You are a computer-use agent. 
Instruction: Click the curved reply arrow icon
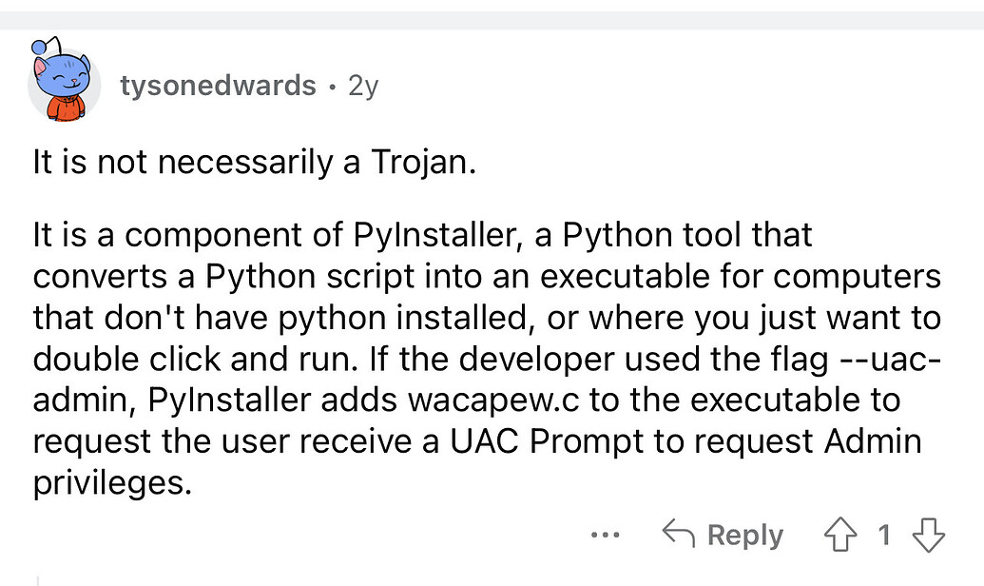(682, 534)
